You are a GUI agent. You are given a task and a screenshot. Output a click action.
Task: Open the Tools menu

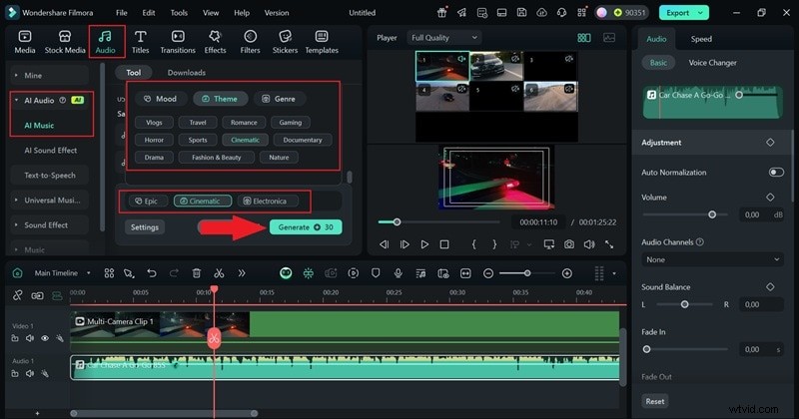(179, 13)
